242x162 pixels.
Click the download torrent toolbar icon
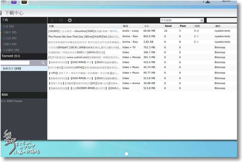point(52,20)
